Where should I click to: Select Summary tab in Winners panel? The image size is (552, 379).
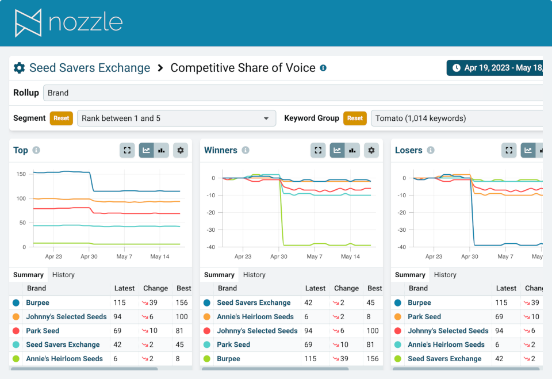click(x=219, y=275)
